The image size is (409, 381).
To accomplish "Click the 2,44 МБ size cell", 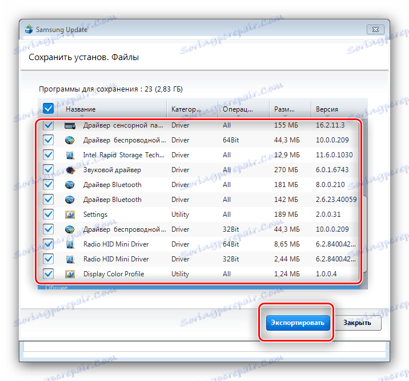I will point(287,259).
